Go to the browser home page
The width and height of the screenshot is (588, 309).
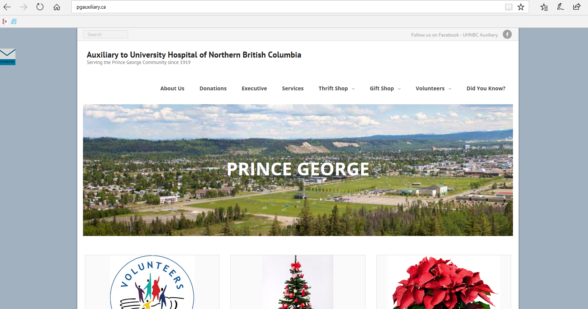57,7
